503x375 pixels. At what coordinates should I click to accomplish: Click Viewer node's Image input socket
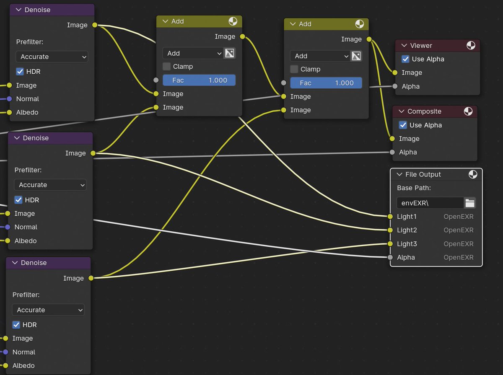point(395,72)
